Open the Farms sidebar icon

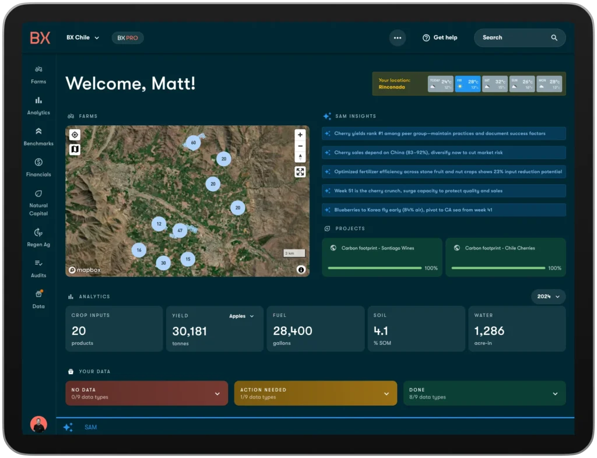coord(38,69)
